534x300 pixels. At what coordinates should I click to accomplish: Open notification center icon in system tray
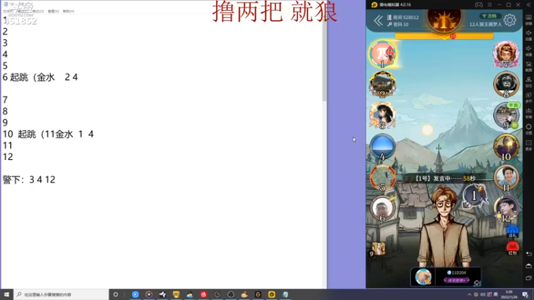pos(525,294)
